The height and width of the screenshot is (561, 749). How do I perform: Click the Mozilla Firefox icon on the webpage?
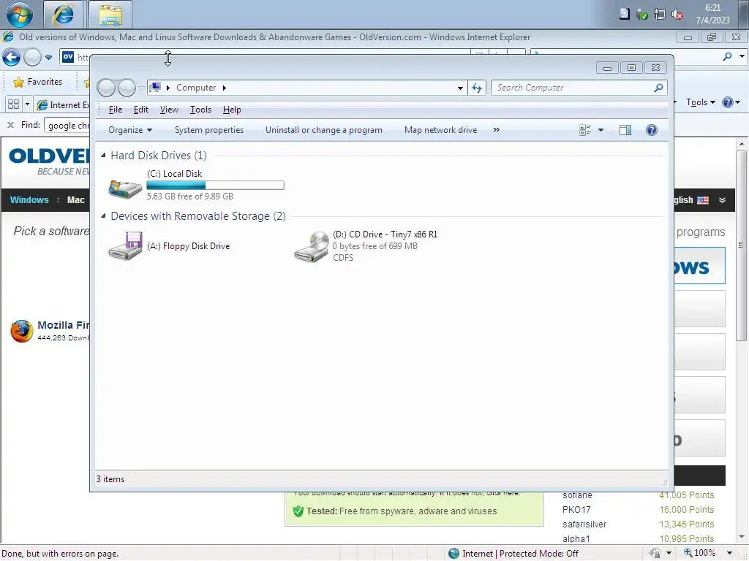[21, 332]
